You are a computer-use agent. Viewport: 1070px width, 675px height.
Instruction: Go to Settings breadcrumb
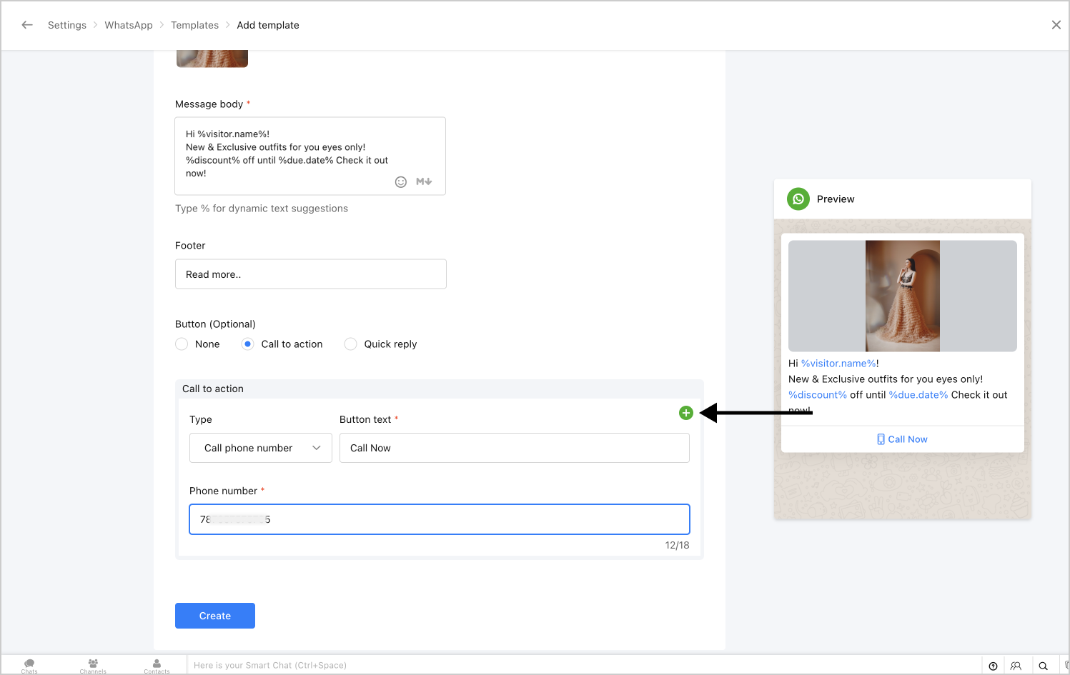pyautogui.click(x=67, y=25)
